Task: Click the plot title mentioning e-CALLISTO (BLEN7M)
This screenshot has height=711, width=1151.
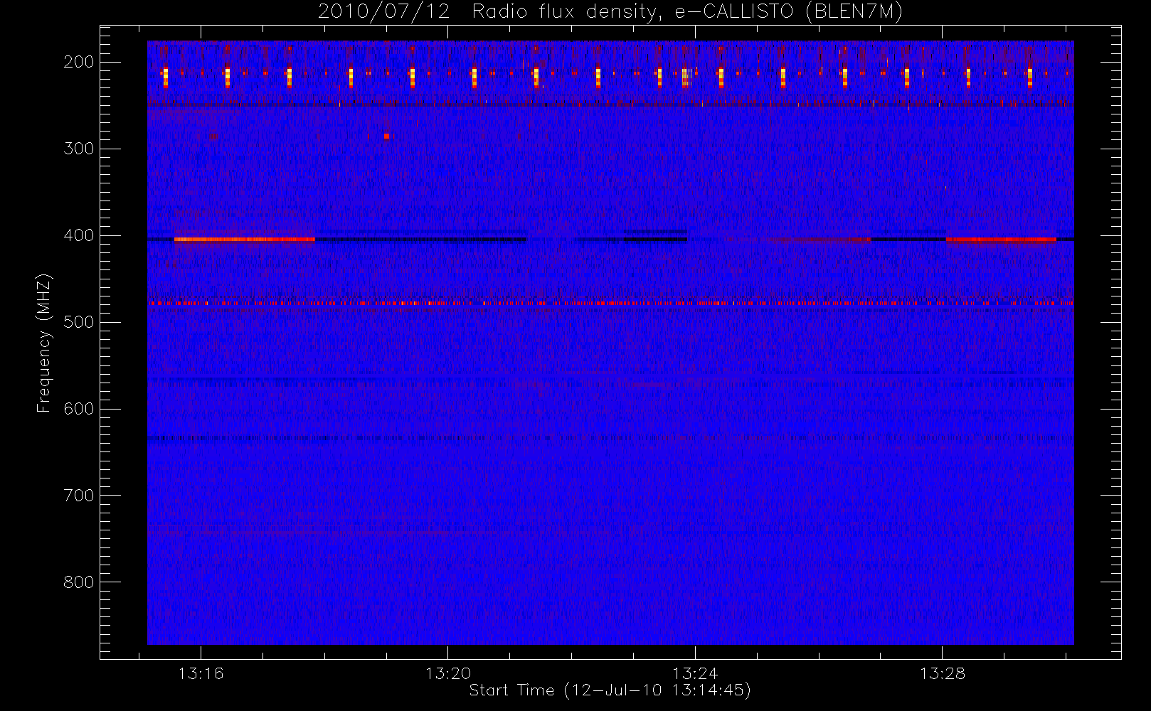Action: click(x=610, y=12)
